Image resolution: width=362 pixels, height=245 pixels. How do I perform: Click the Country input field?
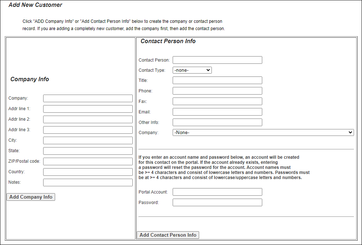click(x=88, y=171)
